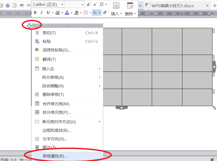Choose 选择性粘贴(S)... menu item

(x=67, y=50)
